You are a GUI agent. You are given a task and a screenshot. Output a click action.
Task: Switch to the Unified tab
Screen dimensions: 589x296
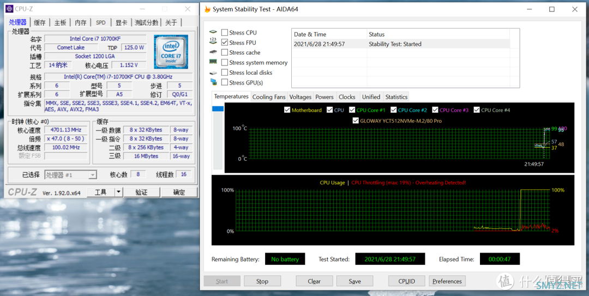pos(371,97)
